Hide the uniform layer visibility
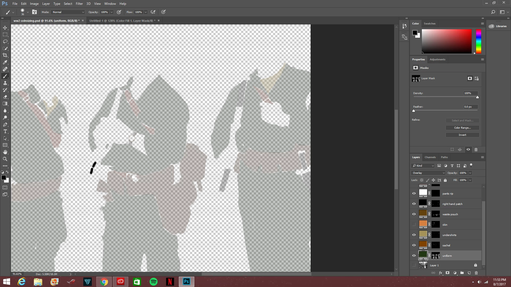The height and width of the screenshot is (287, 511). (x=414, y=256)
